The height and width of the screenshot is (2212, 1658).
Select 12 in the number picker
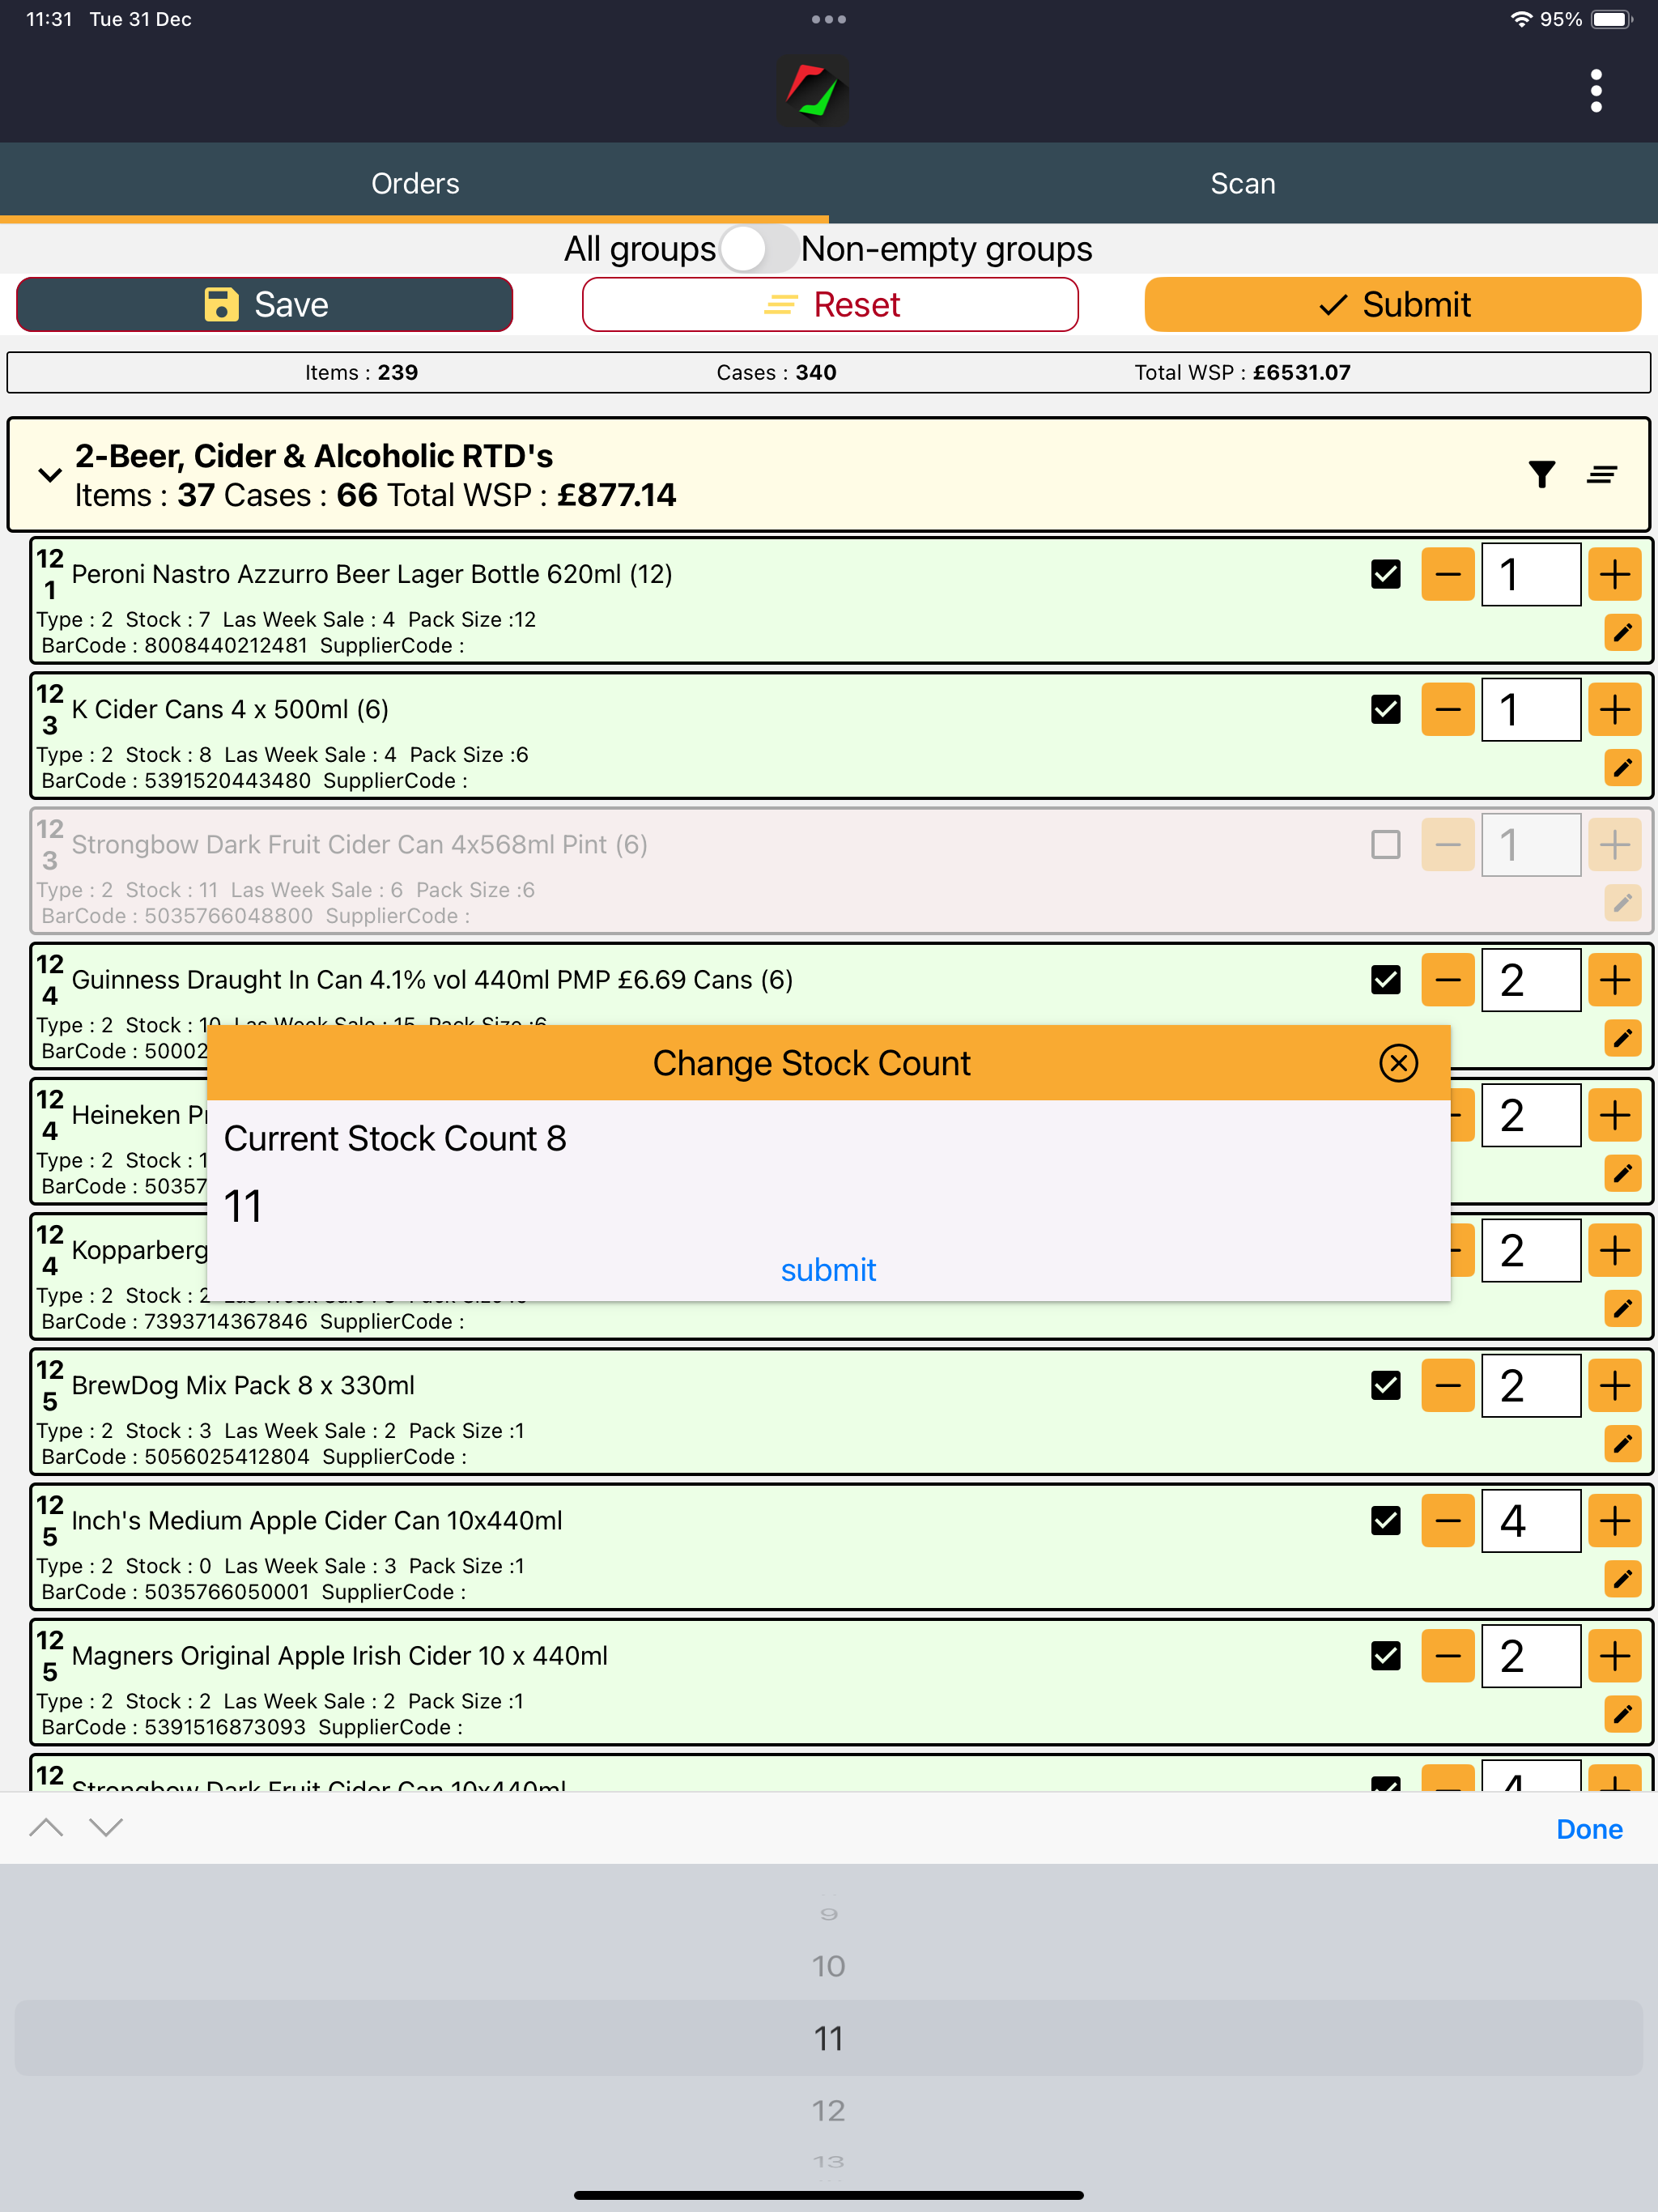[x=828, y=2110]
